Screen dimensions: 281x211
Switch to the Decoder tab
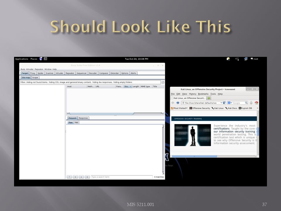(93, 73)
